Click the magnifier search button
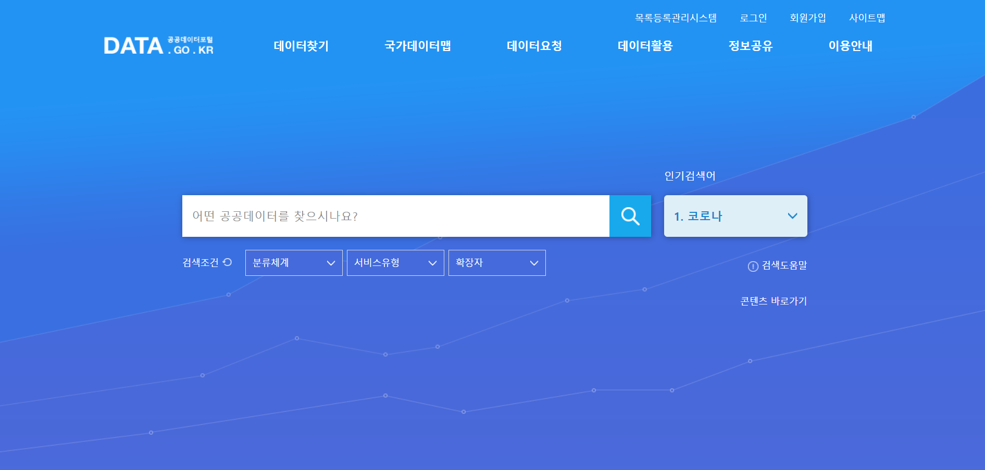The image size is (985, 470). (630, 216)
